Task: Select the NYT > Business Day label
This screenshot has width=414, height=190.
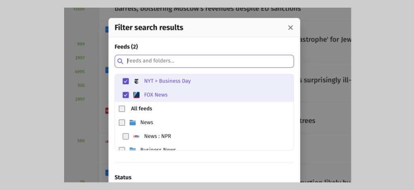Action: (x=167, y=81)
